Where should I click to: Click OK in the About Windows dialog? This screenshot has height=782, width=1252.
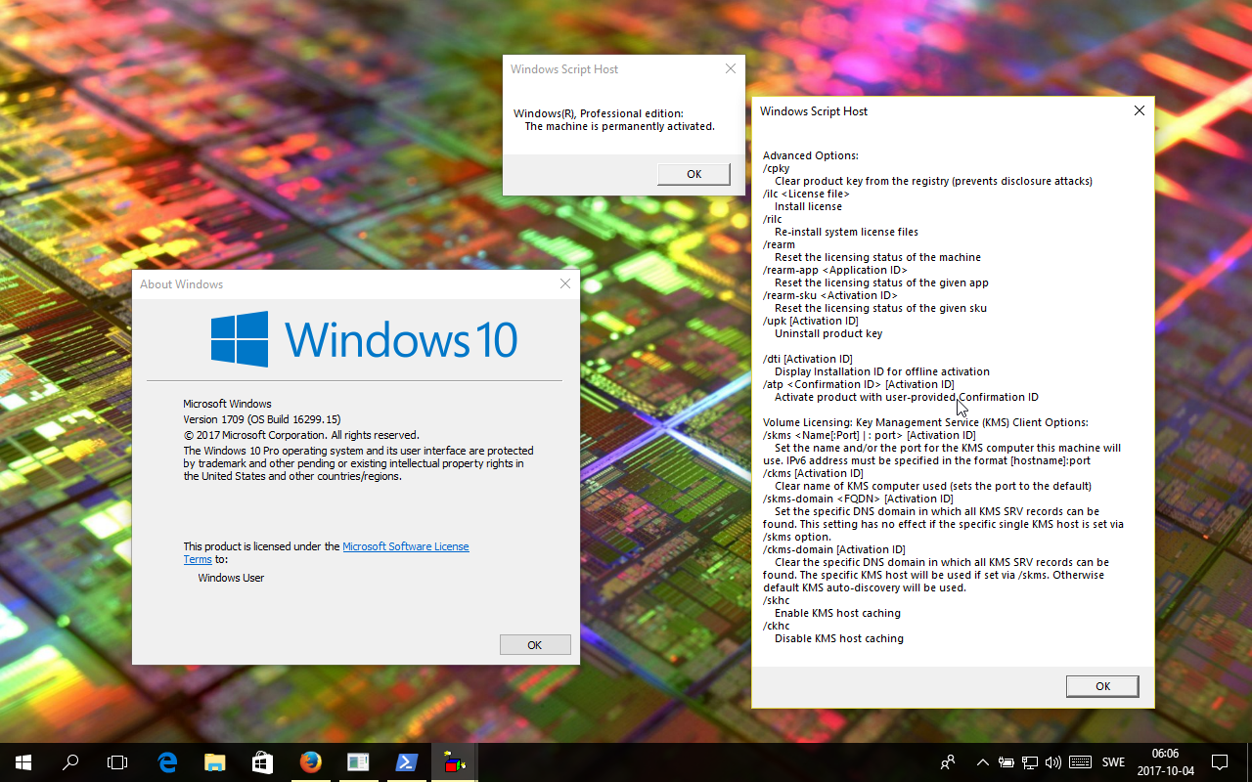coord(534,645)
